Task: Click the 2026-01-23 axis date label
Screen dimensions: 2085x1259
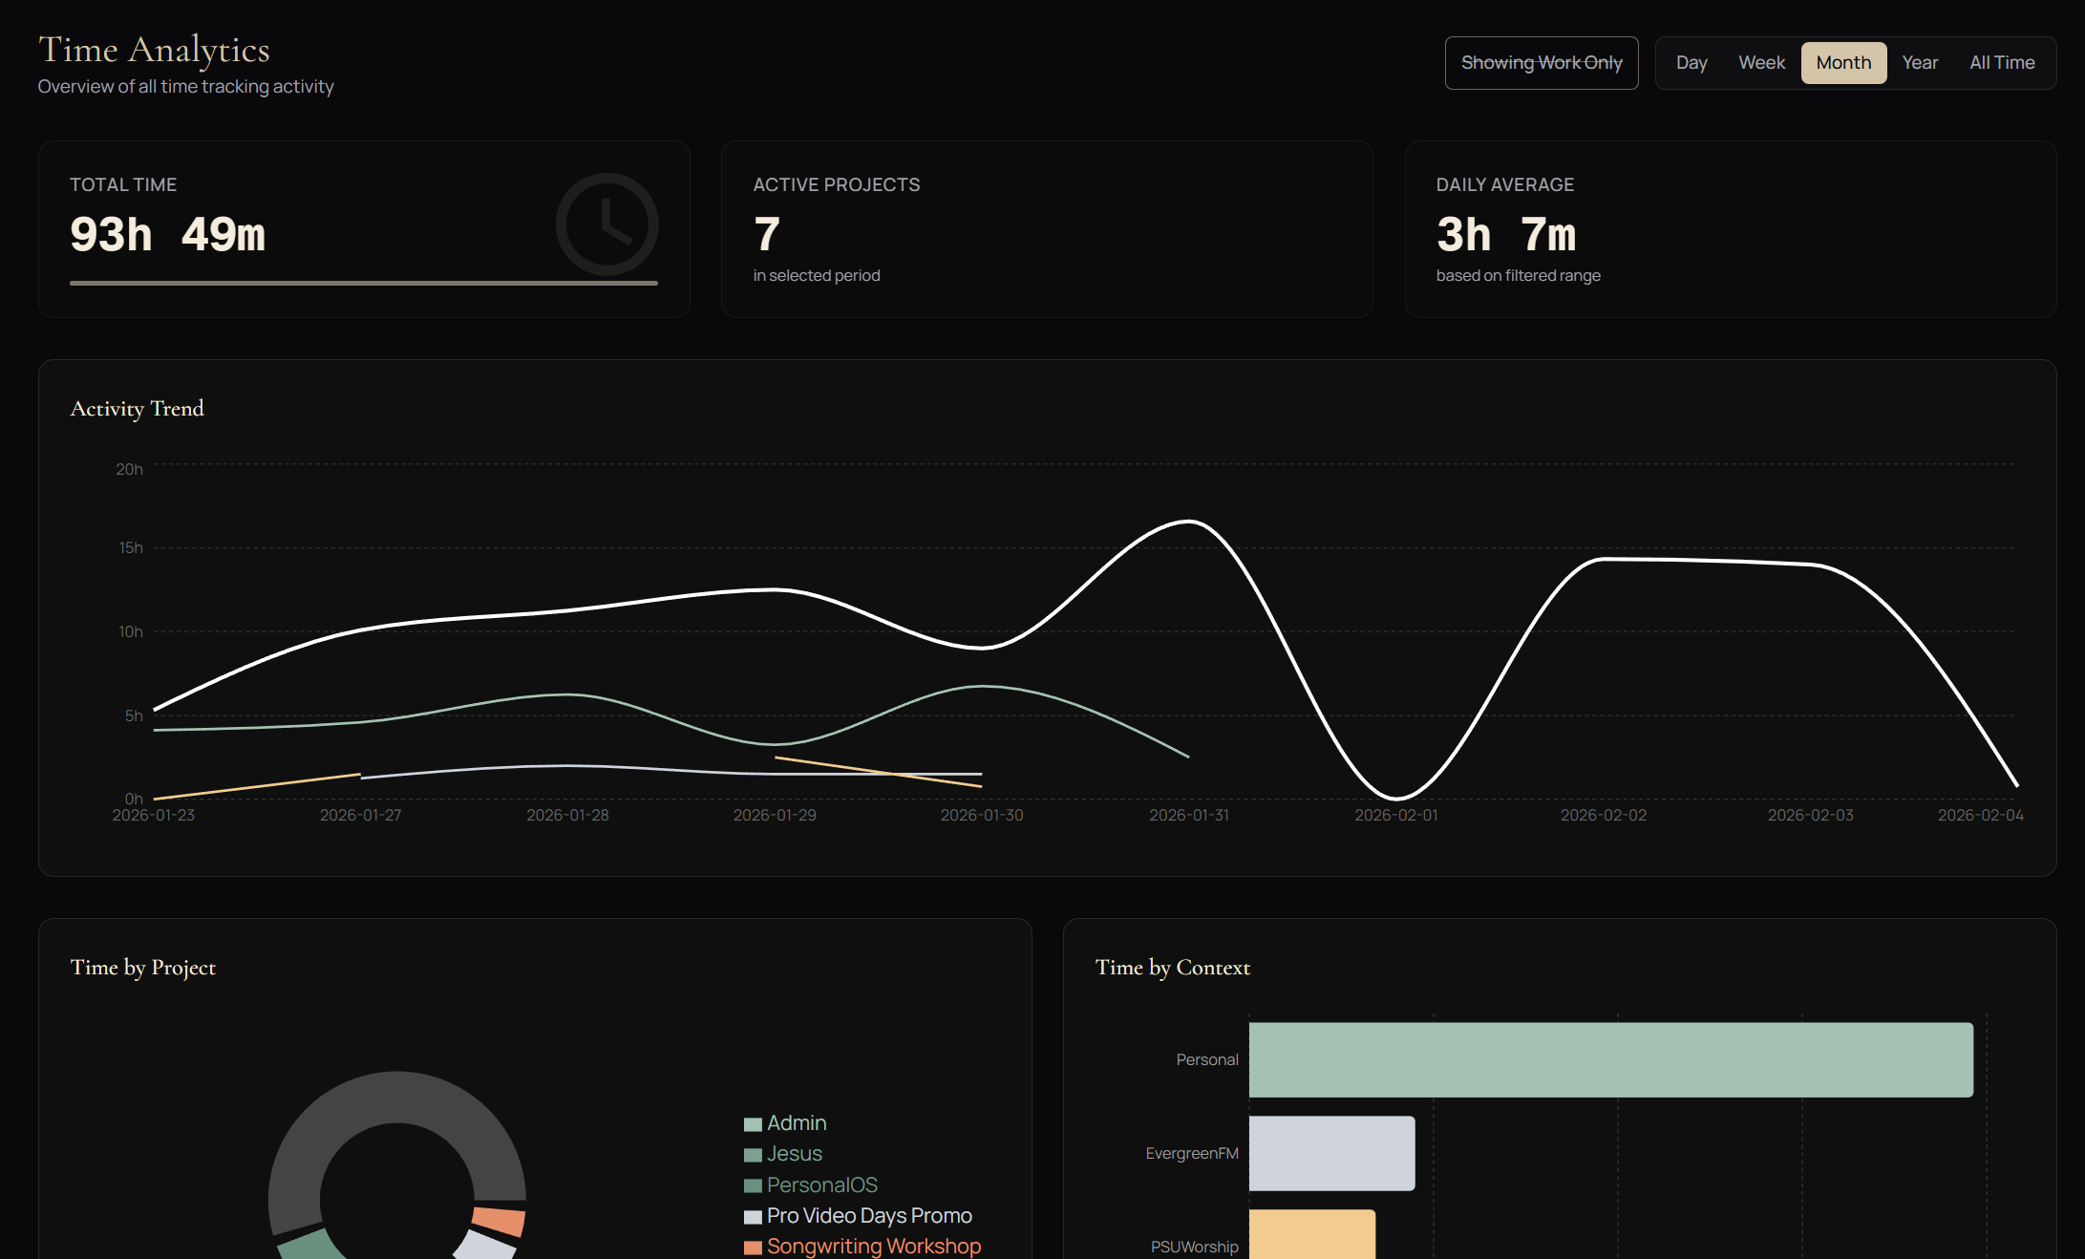Action: coord(154,816)
